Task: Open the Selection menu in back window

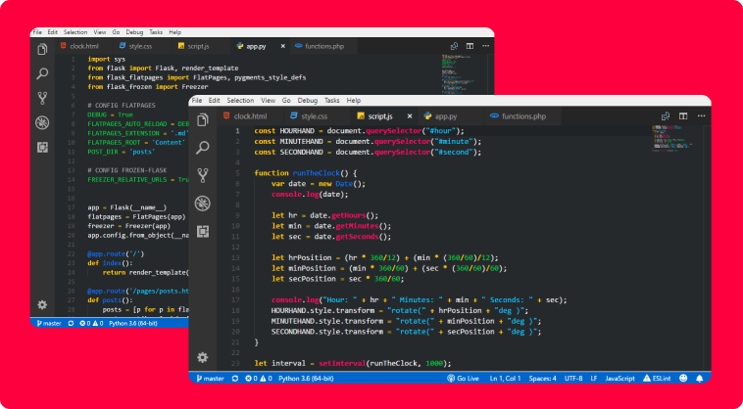Action: tap(75, 32)
